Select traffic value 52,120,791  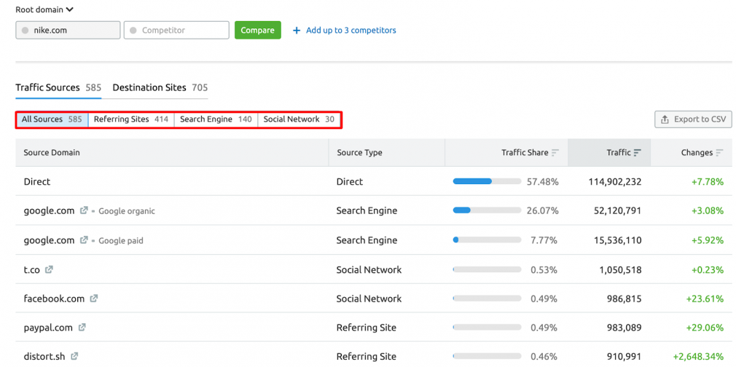point(617,210)
